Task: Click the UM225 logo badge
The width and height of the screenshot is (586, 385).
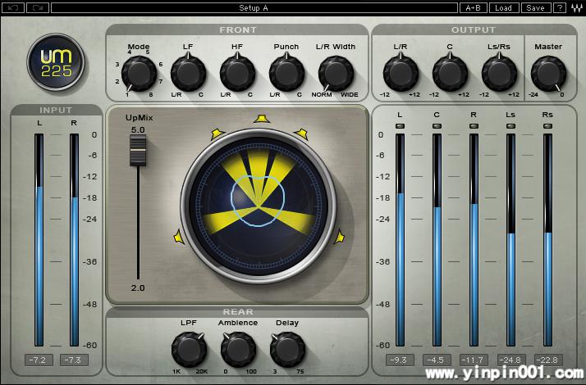Action: click(x=56, y=62)
